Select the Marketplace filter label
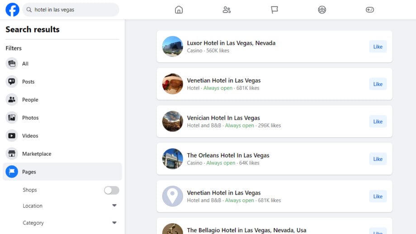The image size is (416, 234). point(37,154)
